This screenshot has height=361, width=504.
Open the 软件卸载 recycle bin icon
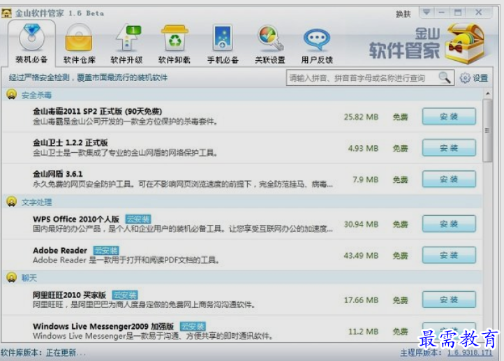175,38
